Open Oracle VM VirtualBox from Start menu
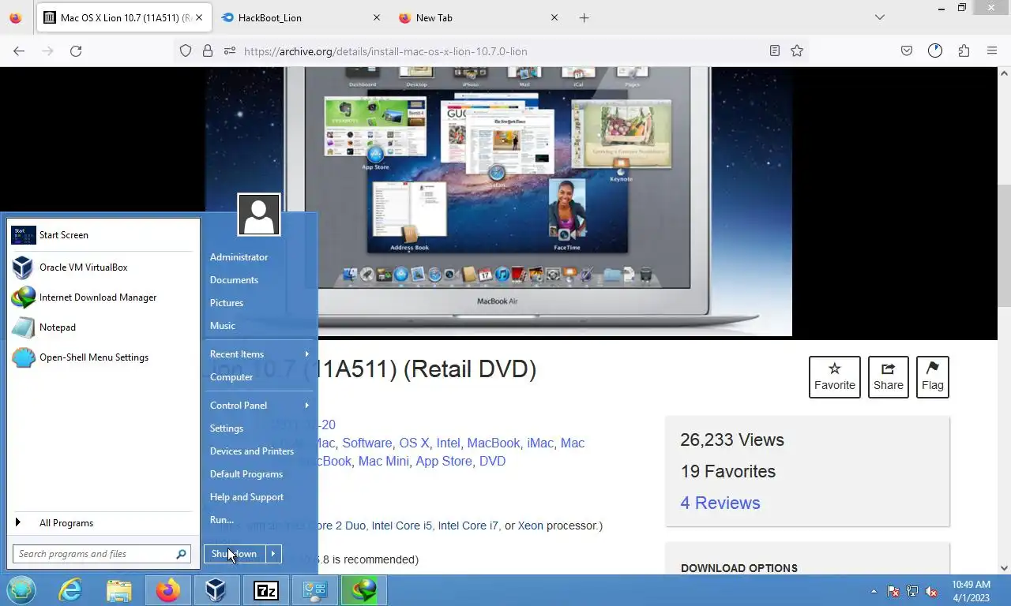1011x606 pixels. (103, 267)
